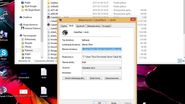
Task: Select Obrazy folder in sidebar
Action: coord(26,47)
